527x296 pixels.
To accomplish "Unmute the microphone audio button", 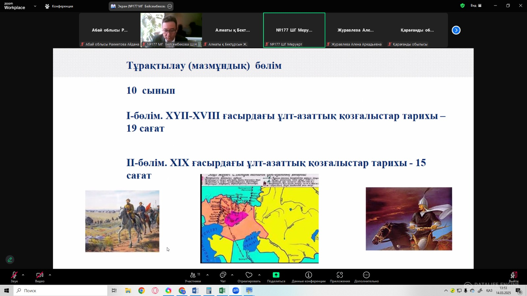I will pos(14,275).
